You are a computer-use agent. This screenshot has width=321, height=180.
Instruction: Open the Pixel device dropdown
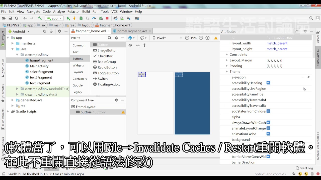coord(159,38)
